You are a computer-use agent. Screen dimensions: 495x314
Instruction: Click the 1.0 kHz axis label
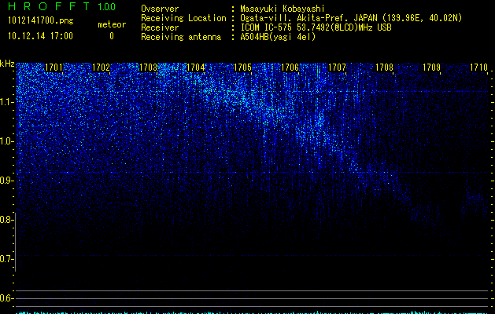pyautogui.click(x=7, y=141)
